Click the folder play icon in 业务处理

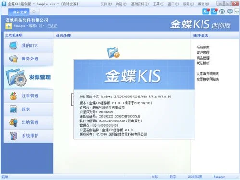click(113, 52)
